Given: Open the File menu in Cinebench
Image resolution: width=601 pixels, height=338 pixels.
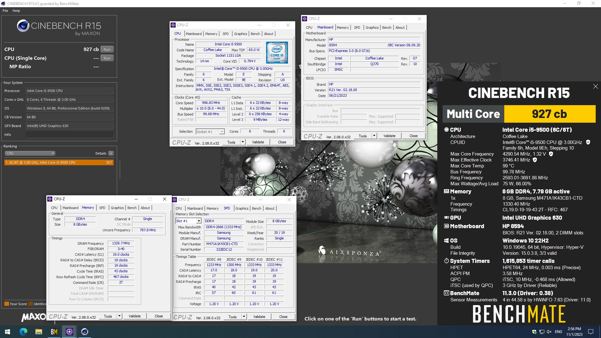Looking at the screenshot, I should (x=5, y=11).
